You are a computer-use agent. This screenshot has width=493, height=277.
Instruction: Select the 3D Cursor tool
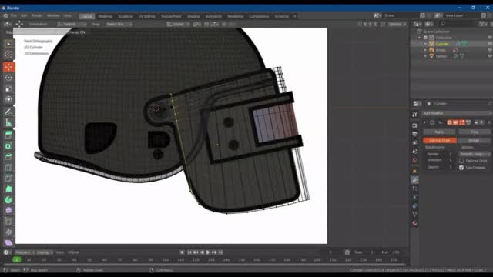[x=8, y=55]
